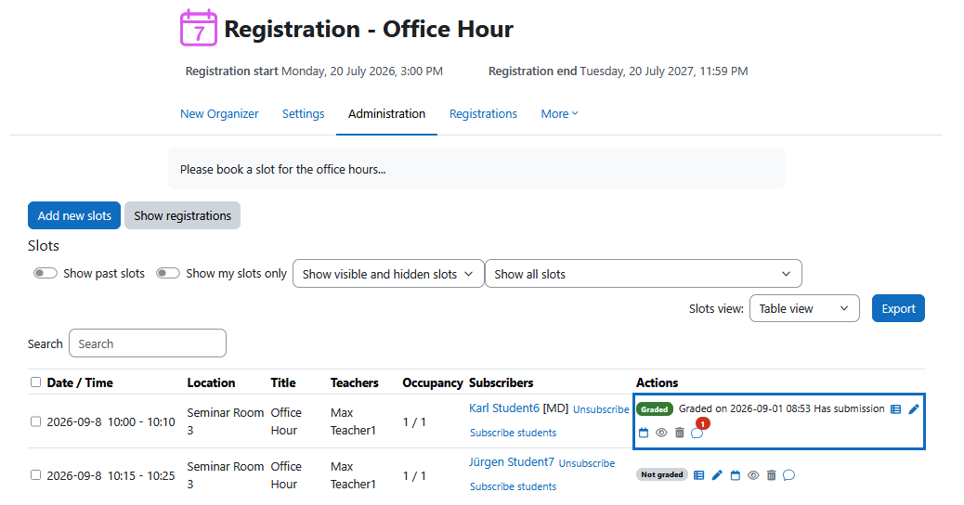Viewport: 964px width, 505px height.
Task: Click the Location column header
Action: click(x=211, y=382)
